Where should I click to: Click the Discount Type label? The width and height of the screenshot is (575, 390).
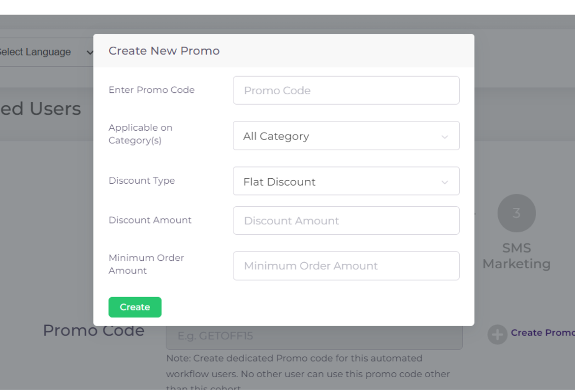[x=142, y=181]
